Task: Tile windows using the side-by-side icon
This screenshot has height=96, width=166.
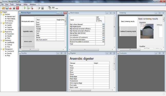Action: [53, 8]
